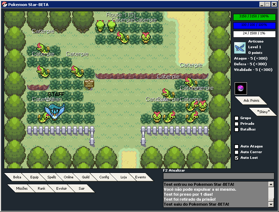
Task: Click the Route 1 (5) map label
Action: pyautogui.click(x=121, y=15)
